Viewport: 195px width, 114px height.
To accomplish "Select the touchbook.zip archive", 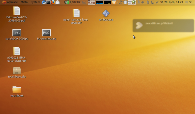I will (x=17, y=73).
